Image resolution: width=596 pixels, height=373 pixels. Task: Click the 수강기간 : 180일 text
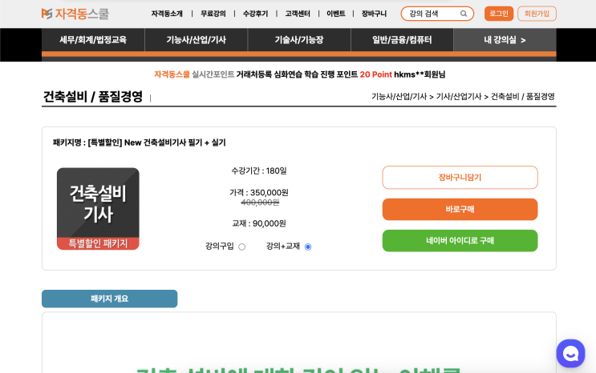[x=259, y=170]
